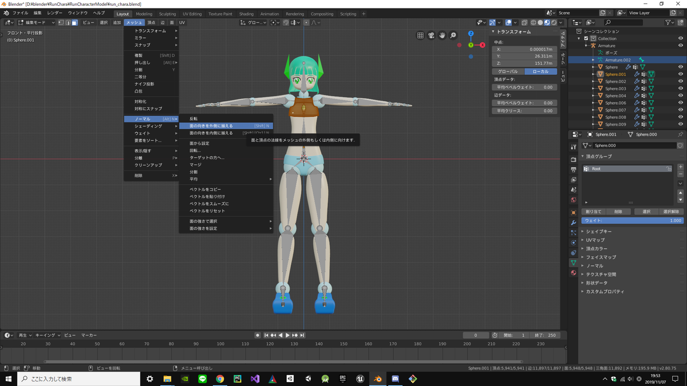
Task: Open the Material properties tab icon
Action: pyautogui.click(x=573, y=273)
